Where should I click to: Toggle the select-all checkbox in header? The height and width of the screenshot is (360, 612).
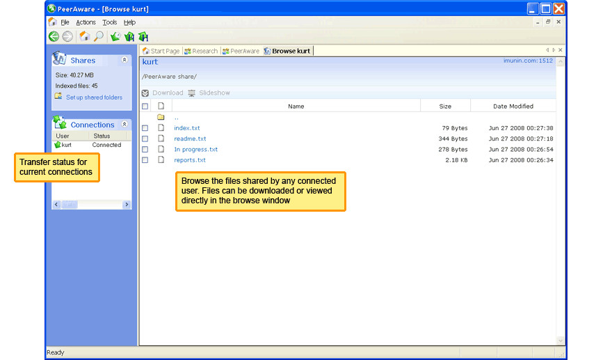pos(145,107)
